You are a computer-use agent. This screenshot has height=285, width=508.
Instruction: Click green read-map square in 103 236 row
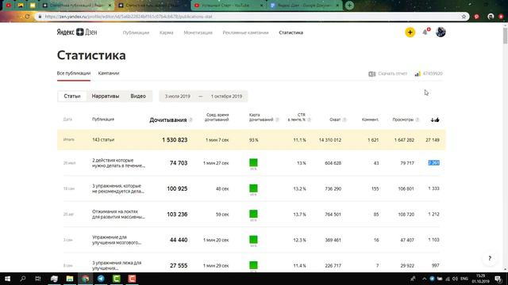tap(253, 214)
